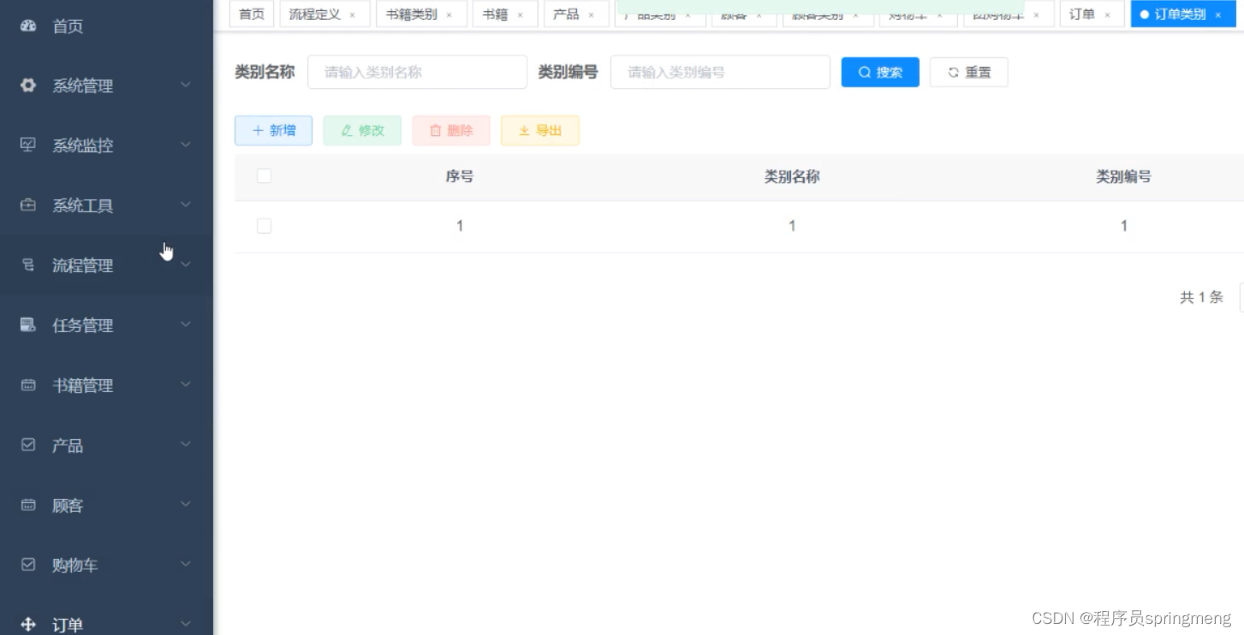Expand the 产品 menu chevron
The height and width of the screenshot is (635, 1244).
(186, 444)
